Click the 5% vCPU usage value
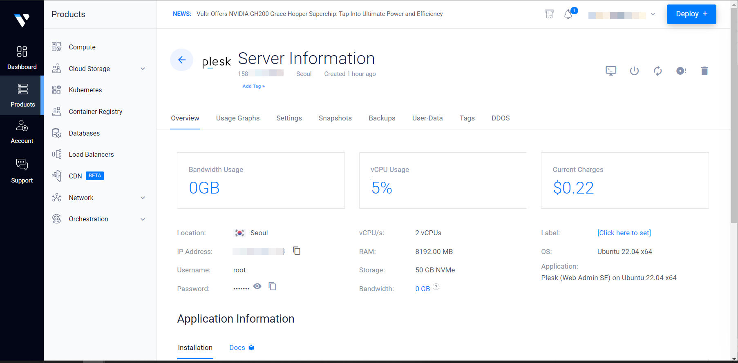The image size is (738, 363). pos(382,188)
